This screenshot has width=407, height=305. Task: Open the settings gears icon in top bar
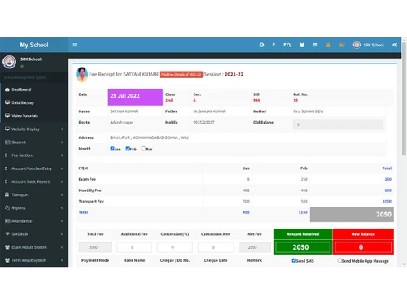point(395,45)
